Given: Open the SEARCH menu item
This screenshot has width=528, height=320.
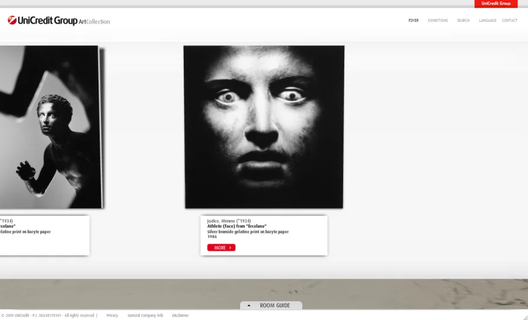Looking at the screenshot, I should (x=463, y=21).
